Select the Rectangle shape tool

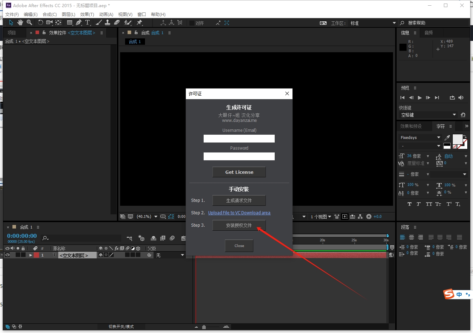click(70, 23)
